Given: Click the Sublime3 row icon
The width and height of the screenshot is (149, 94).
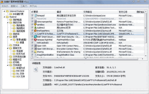Looking at the screenshot, I should point(35,28).
